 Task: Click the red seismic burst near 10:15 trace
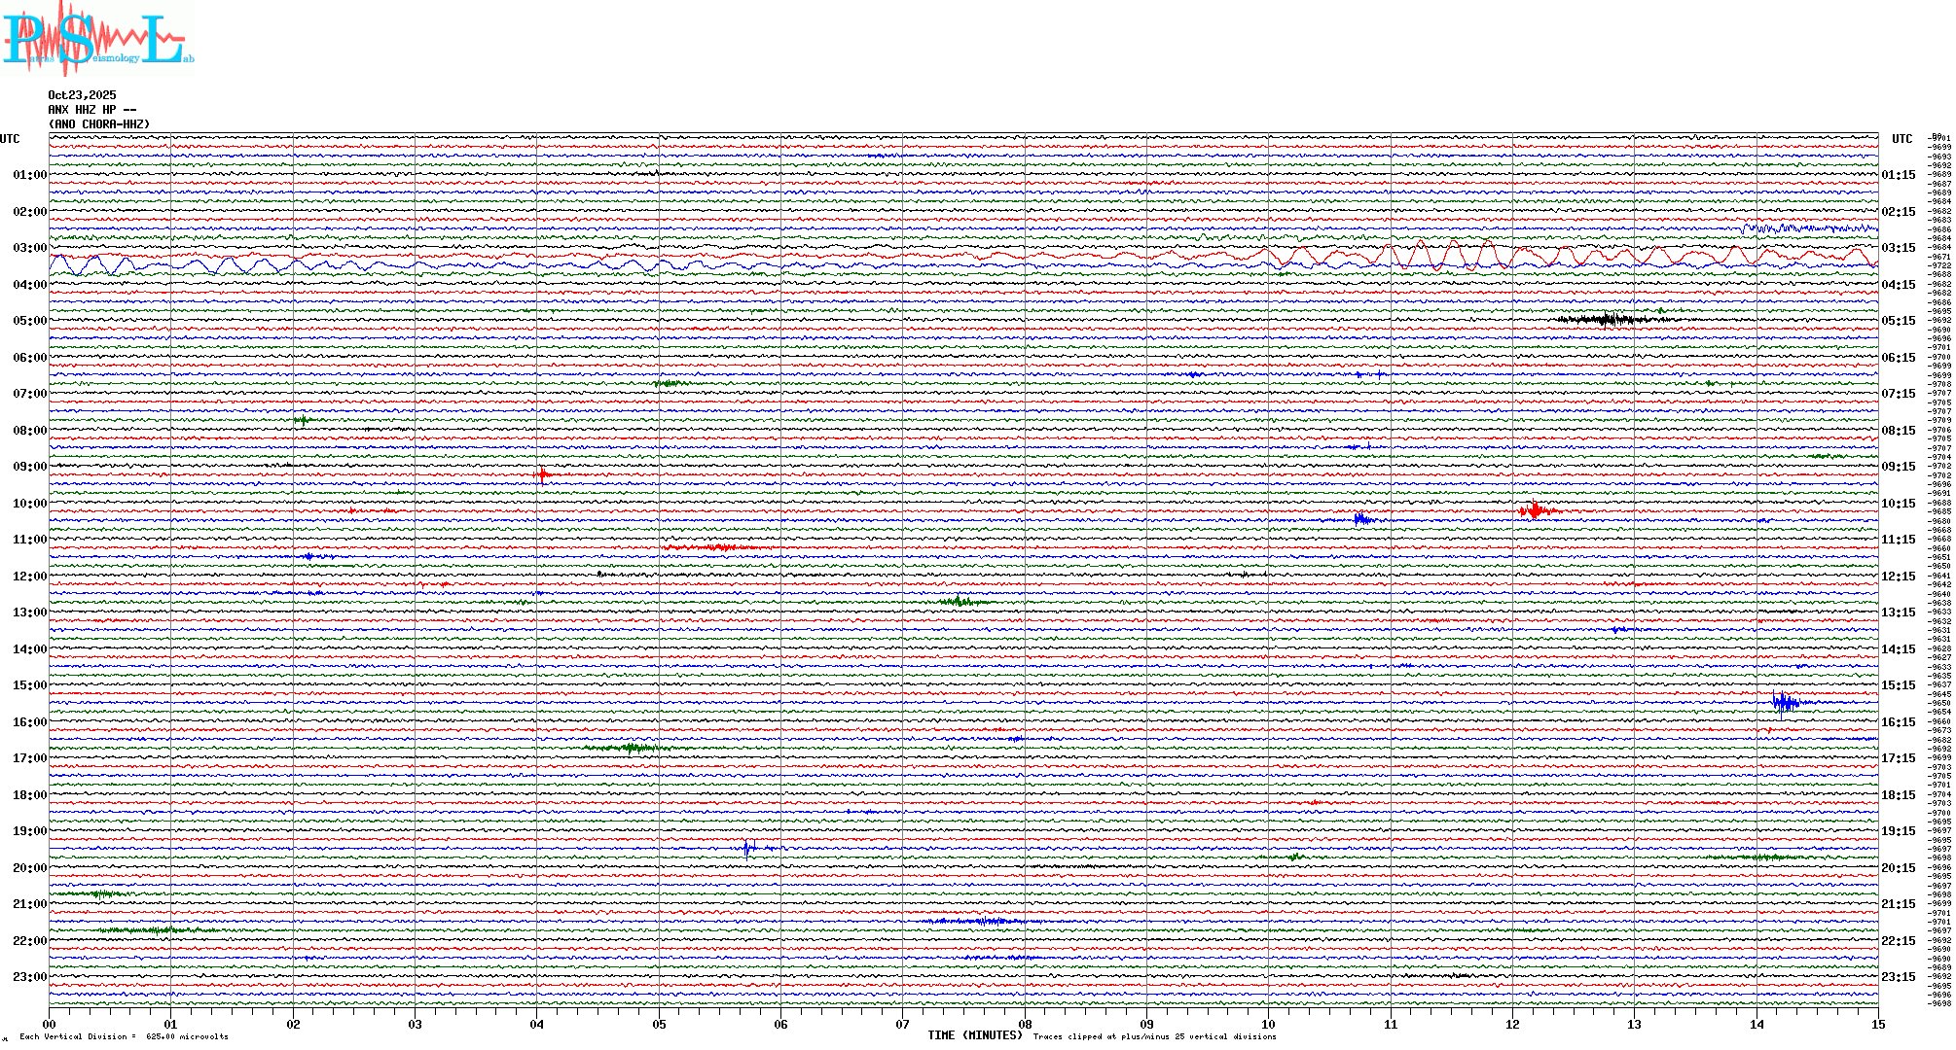coord(1536,510)
